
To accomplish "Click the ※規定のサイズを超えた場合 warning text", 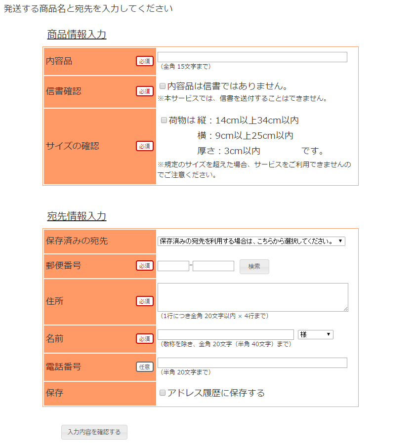I will click(x=254, y=169).
